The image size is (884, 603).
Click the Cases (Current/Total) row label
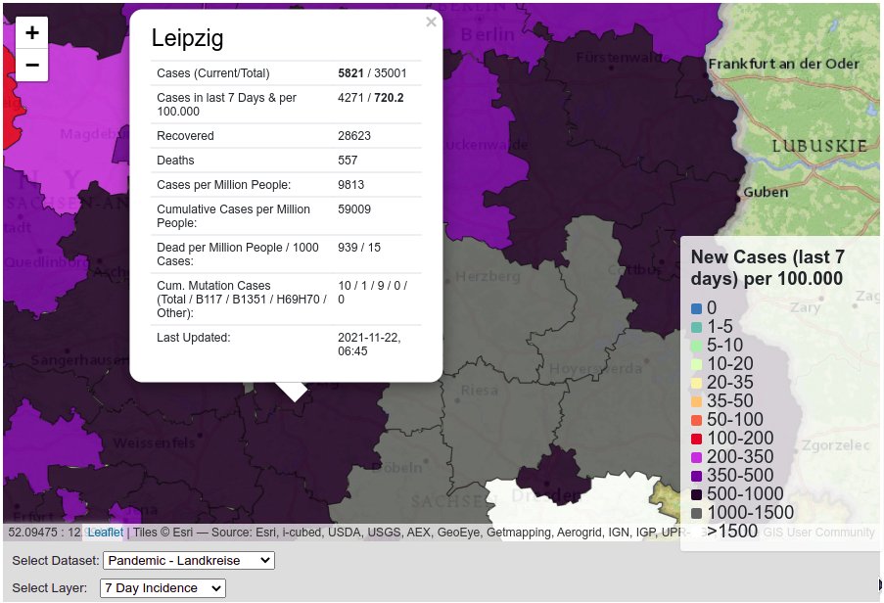(x=213, y=73)
